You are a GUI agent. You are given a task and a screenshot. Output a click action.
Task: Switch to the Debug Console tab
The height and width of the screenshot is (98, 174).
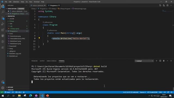coord(52,61)
